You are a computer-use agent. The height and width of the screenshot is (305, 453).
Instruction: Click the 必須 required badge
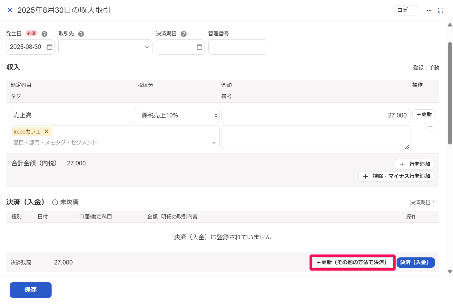[32, 33]
